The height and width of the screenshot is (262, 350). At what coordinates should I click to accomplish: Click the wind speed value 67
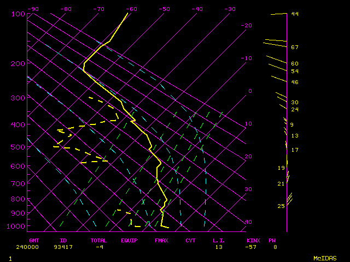(x=294, y=47)
